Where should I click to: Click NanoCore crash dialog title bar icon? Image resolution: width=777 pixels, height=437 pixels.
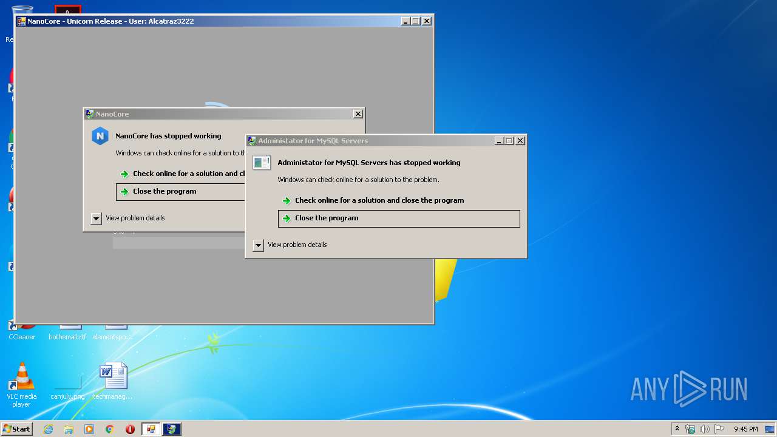coord(89,114)
